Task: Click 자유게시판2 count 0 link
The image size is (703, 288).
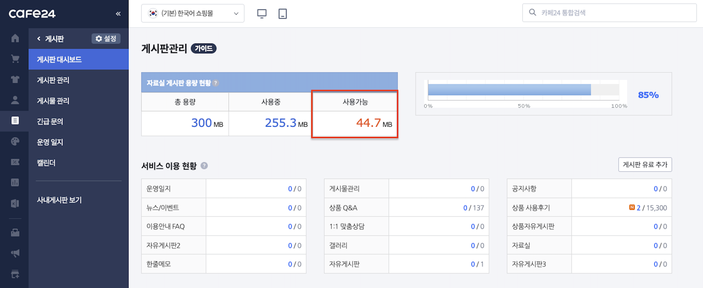Action: coord(290,246)
